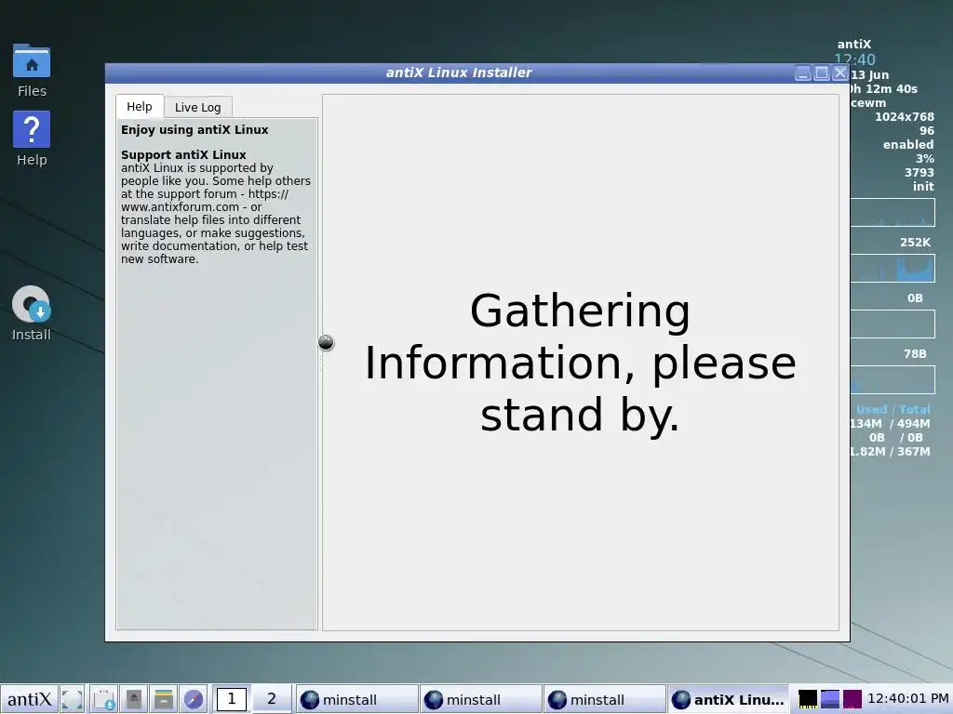Close the antiX Linux Installer window
The width and height of the screenshot is (953, 714).
pyautogui.click(x=840, y=73)
